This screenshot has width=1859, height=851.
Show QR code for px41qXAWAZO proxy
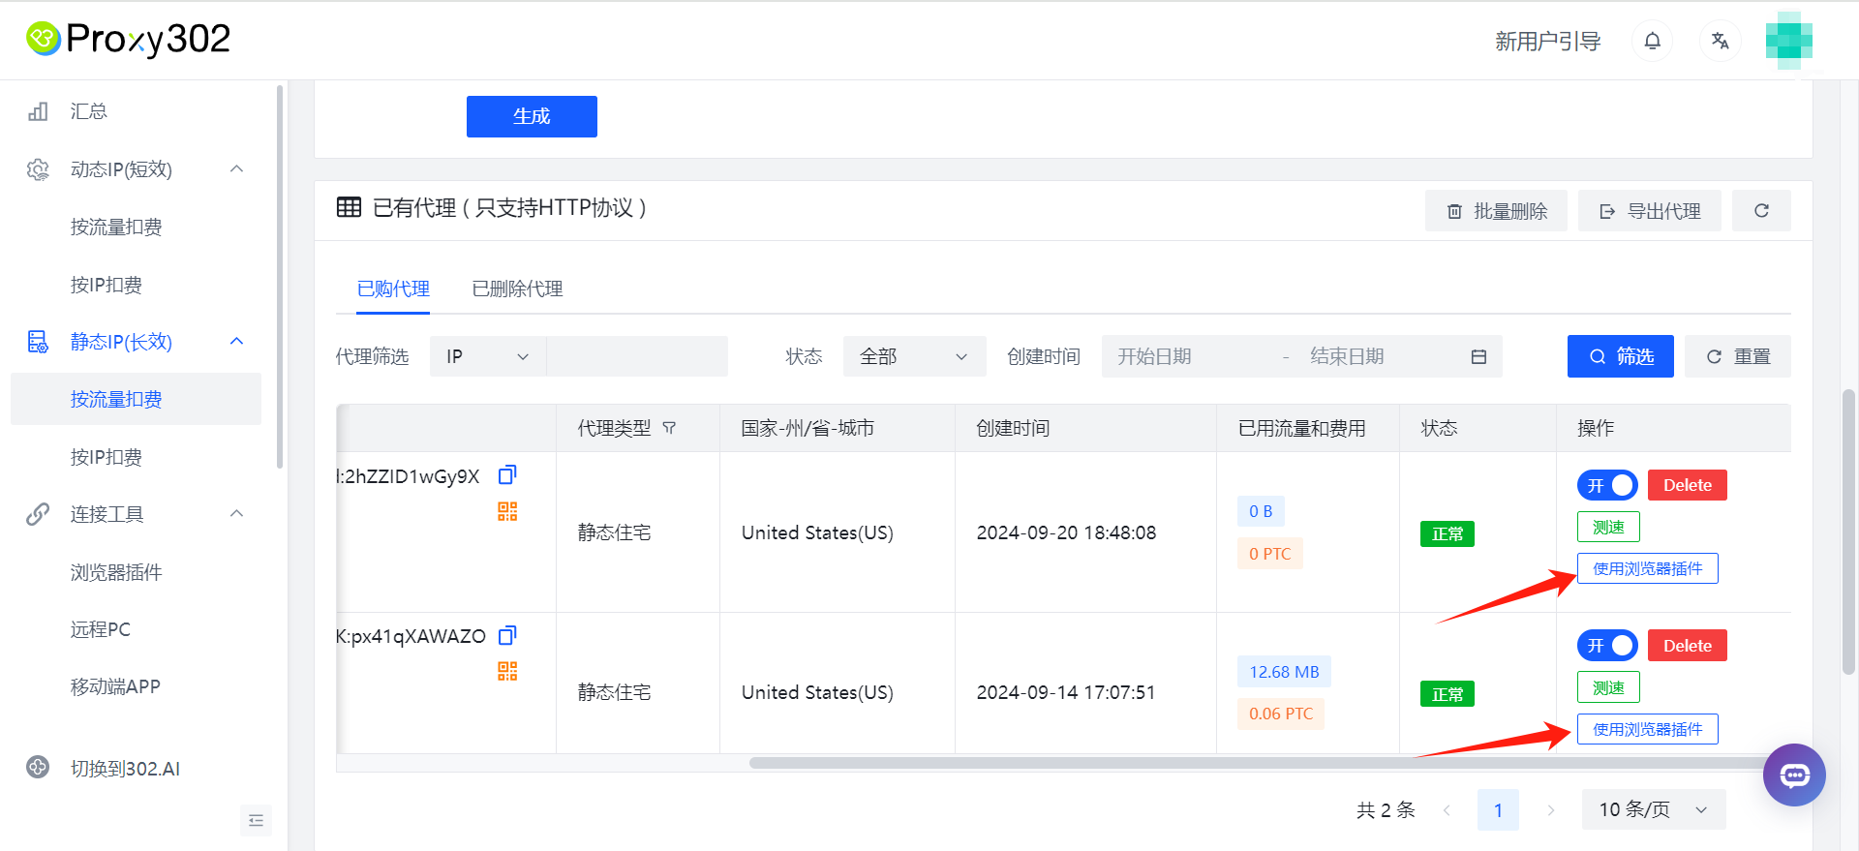(507, 671)
